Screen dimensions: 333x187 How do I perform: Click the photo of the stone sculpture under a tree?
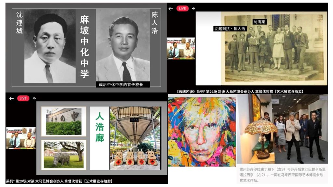(64, 155)
